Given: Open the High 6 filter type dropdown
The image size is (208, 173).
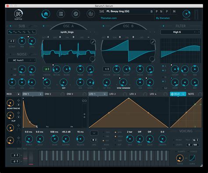Looking at the screenshot, I should point(180,32).
